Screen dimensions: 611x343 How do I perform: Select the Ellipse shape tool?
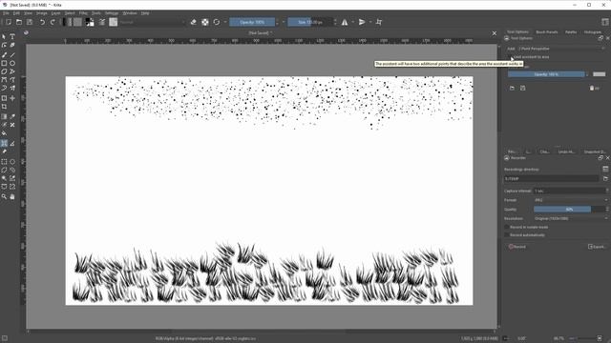12,63
